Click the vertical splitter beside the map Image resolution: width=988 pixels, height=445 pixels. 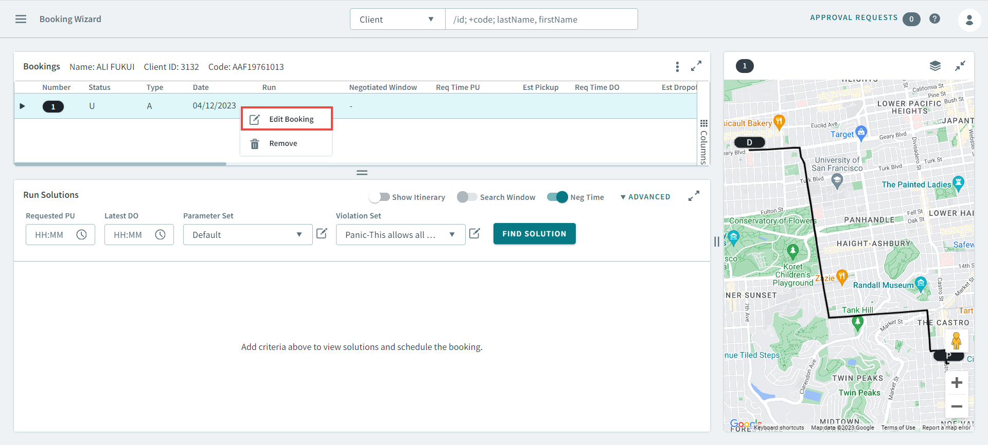tap(717, 242)
